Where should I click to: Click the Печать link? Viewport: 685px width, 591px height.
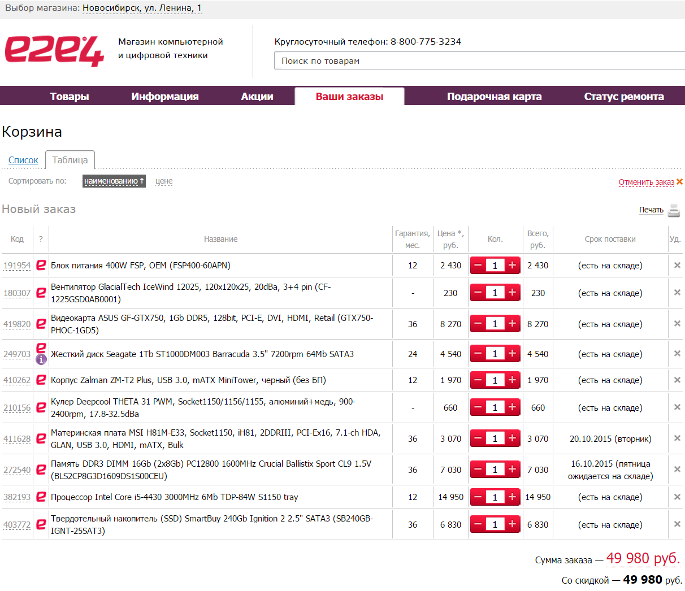(651, 210)
